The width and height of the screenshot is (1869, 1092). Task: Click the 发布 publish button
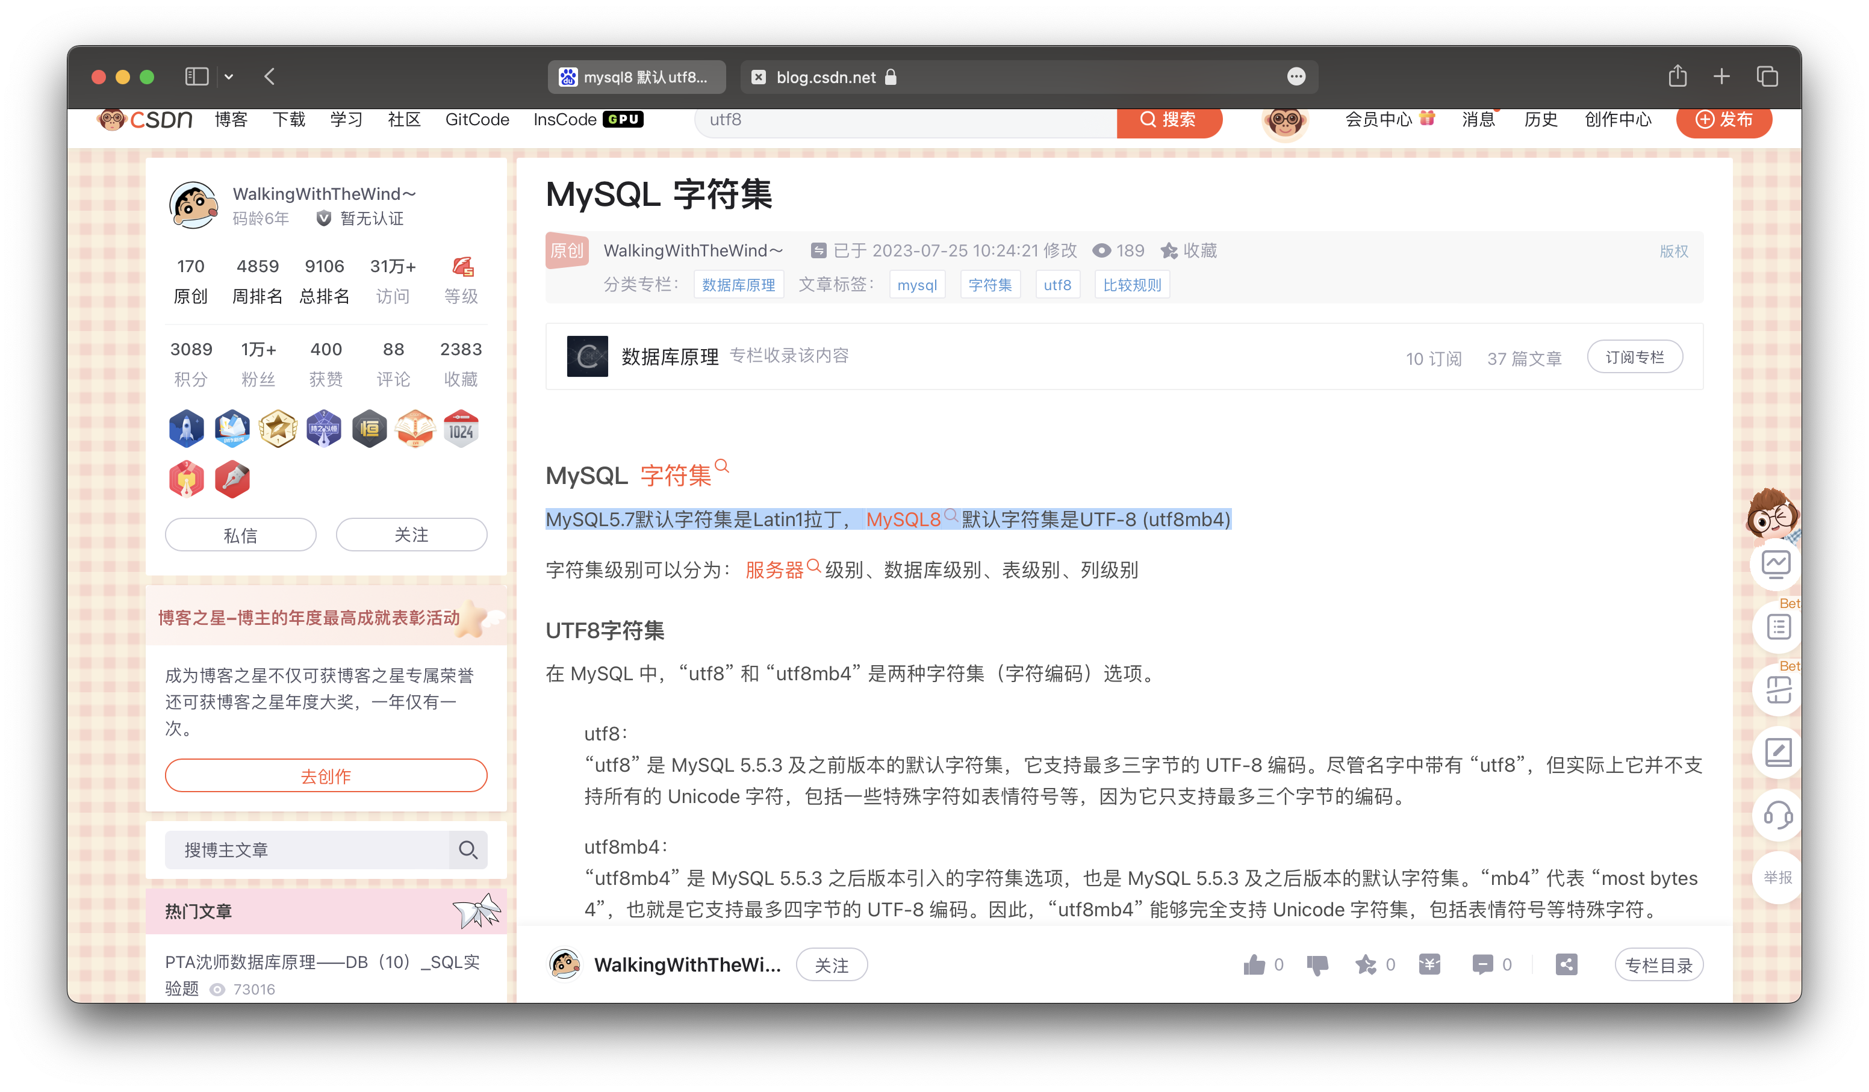click(1724, 120)
